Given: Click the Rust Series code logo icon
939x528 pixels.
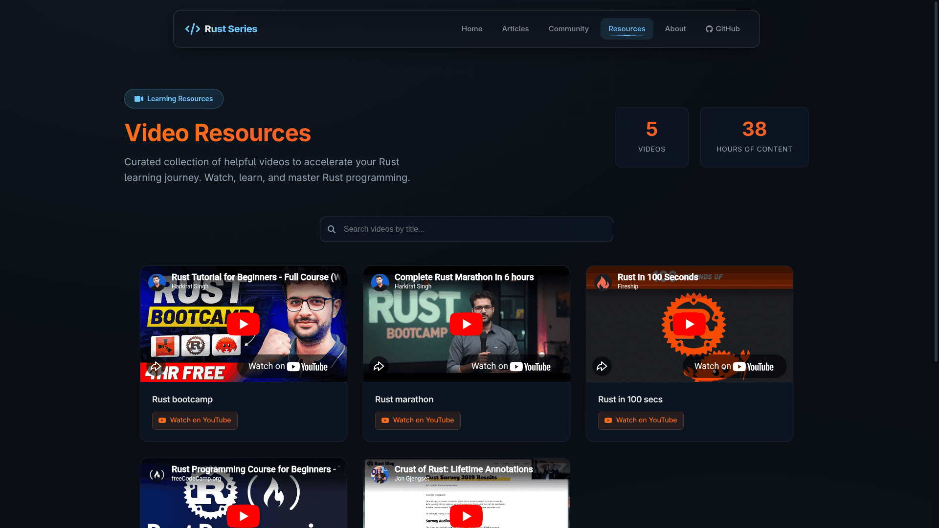Looking at the screenshot, I should point(192,29).
